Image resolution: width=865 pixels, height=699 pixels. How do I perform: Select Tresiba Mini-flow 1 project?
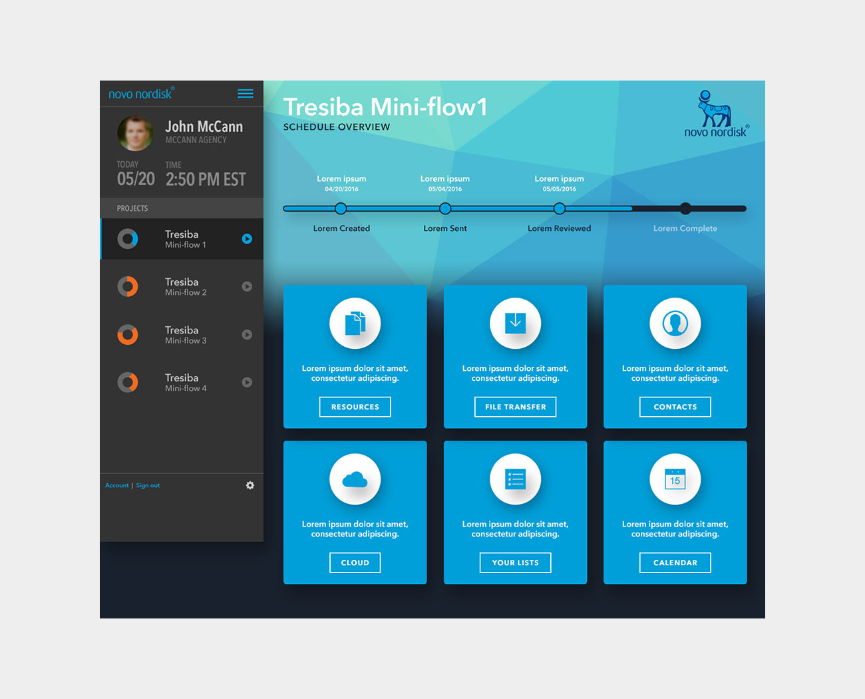click(x=182, y=238)
